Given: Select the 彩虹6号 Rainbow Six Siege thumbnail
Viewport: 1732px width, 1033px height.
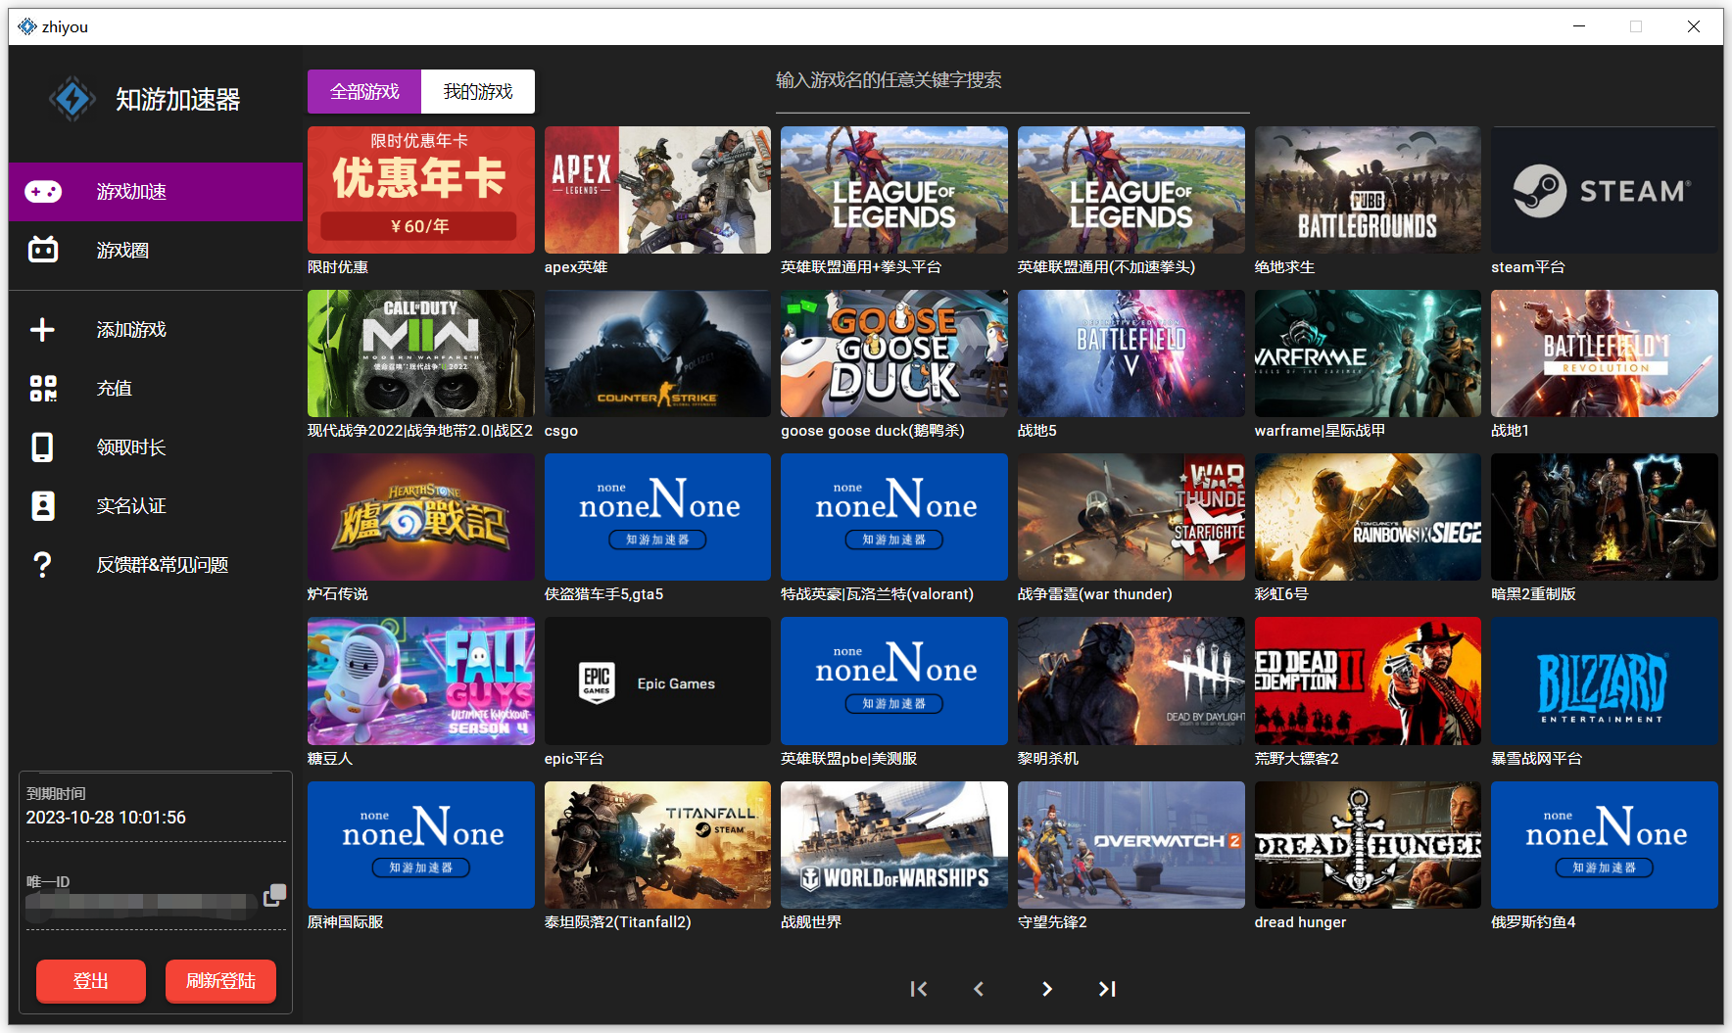Looking at the screenshot, I should (x=1368, y=517).
